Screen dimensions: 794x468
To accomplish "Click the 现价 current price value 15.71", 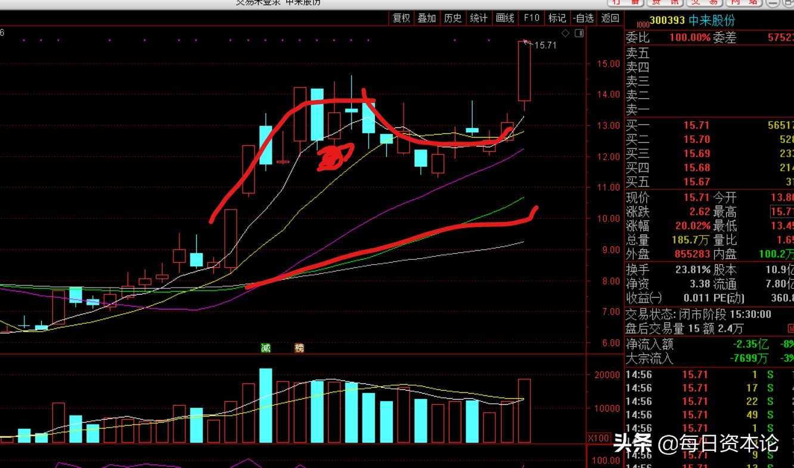I will [x=697, y=198].
